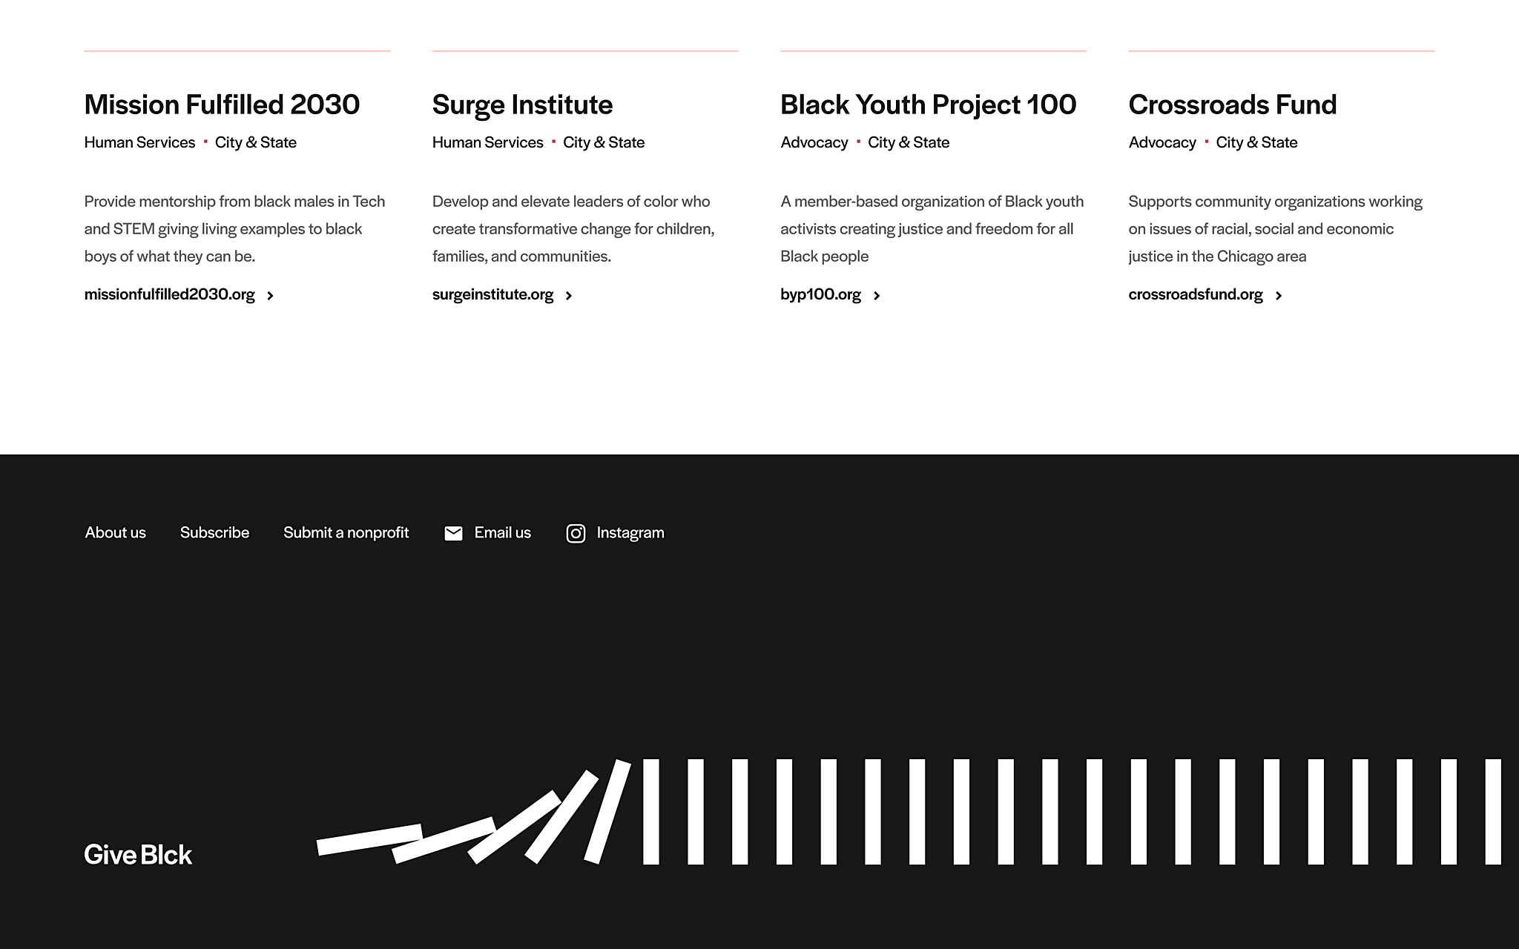Screen dimensions: 1519x949
Task: Open About us in footer
Action: pyautogui.click(x=115, y=532)
